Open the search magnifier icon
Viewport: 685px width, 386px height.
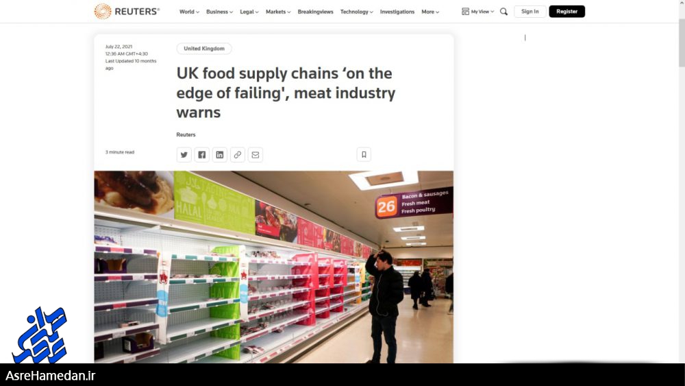[x=503, y=12]
